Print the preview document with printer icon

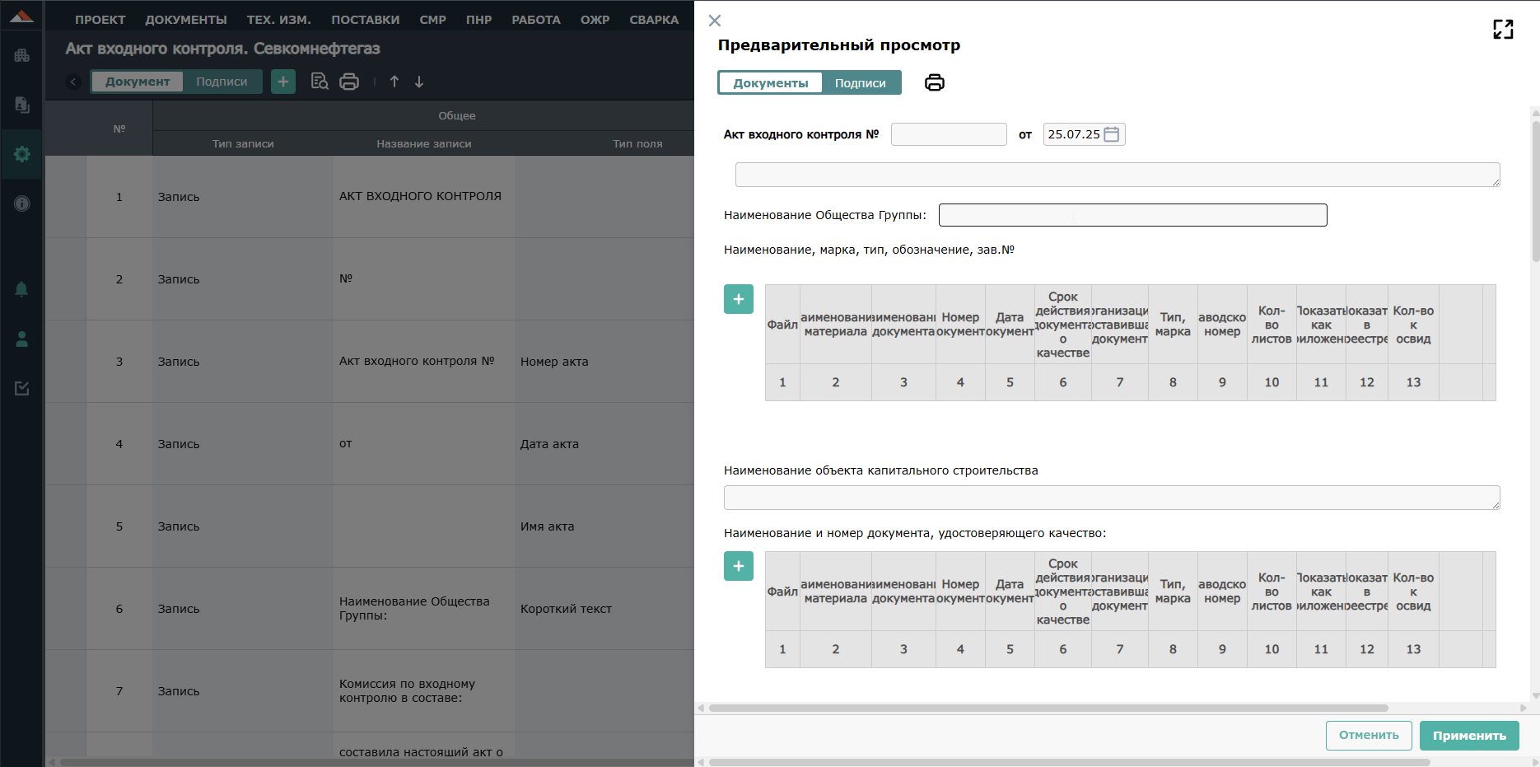[x=934, y=82]
